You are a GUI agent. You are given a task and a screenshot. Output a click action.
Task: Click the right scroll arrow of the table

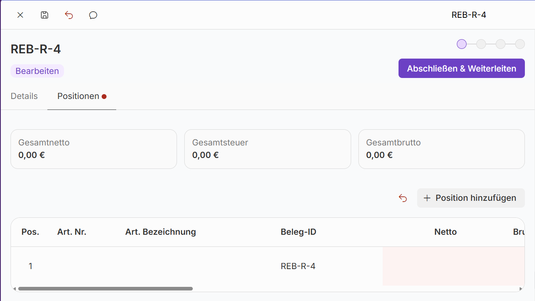pyautogui.click(x=521, y=289)
